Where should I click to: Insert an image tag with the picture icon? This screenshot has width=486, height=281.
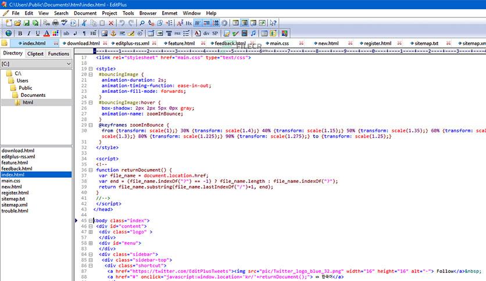[105, 33]
